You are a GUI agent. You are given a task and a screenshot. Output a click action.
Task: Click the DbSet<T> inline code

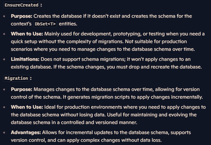45,24
